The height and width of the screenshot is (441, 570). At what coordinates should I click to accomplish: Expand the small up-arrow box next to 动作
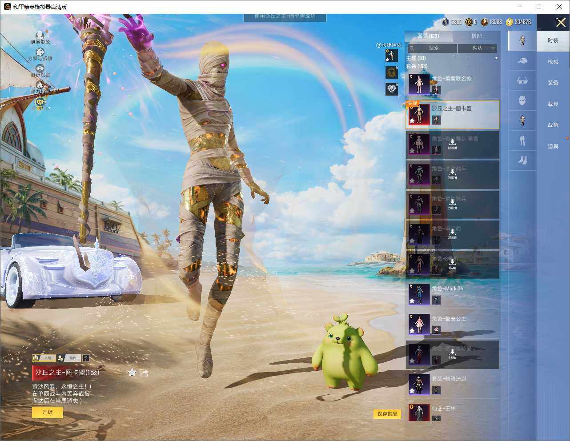pos(86,358)
